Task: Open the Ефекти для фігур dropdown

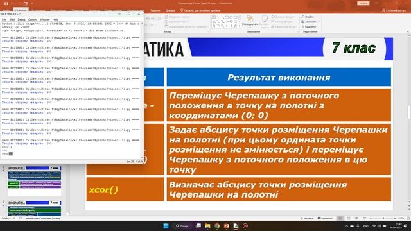Action: click(x=284, y=27)
